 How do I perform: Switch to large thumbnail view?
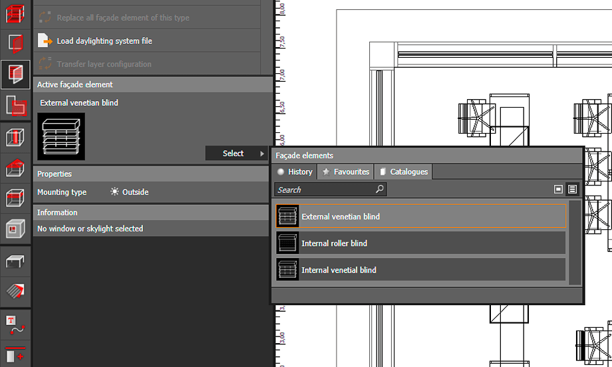559,189
